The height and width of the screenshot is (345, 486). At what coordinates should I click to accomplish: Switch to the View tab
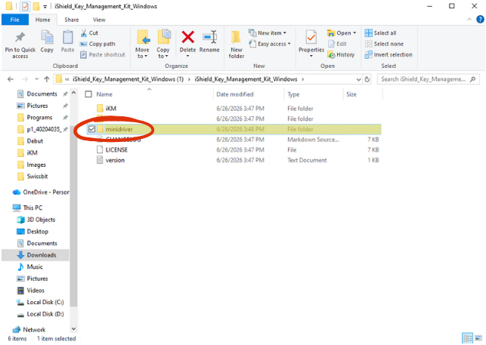click(x=99, y=20)
